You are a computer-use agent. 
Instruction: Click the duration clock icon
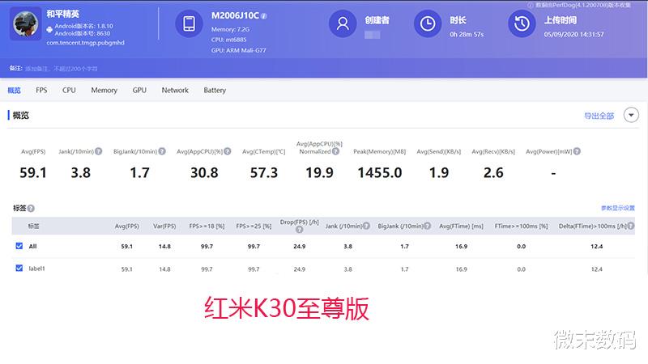(x=428, y=23)
